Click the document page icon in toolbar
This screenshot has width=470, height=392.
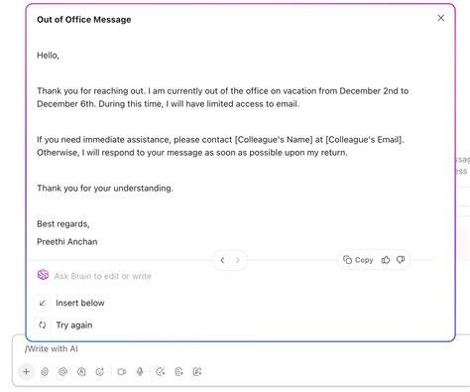178,372
